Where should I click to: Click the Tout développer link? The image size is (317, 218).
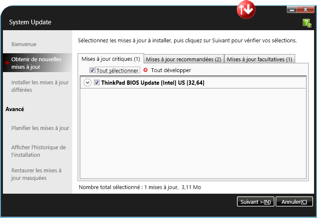[x=171, y=70]
